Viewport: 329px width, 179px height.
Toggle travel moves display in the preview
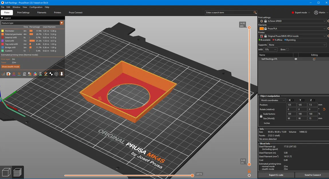[x=3, y=74]
